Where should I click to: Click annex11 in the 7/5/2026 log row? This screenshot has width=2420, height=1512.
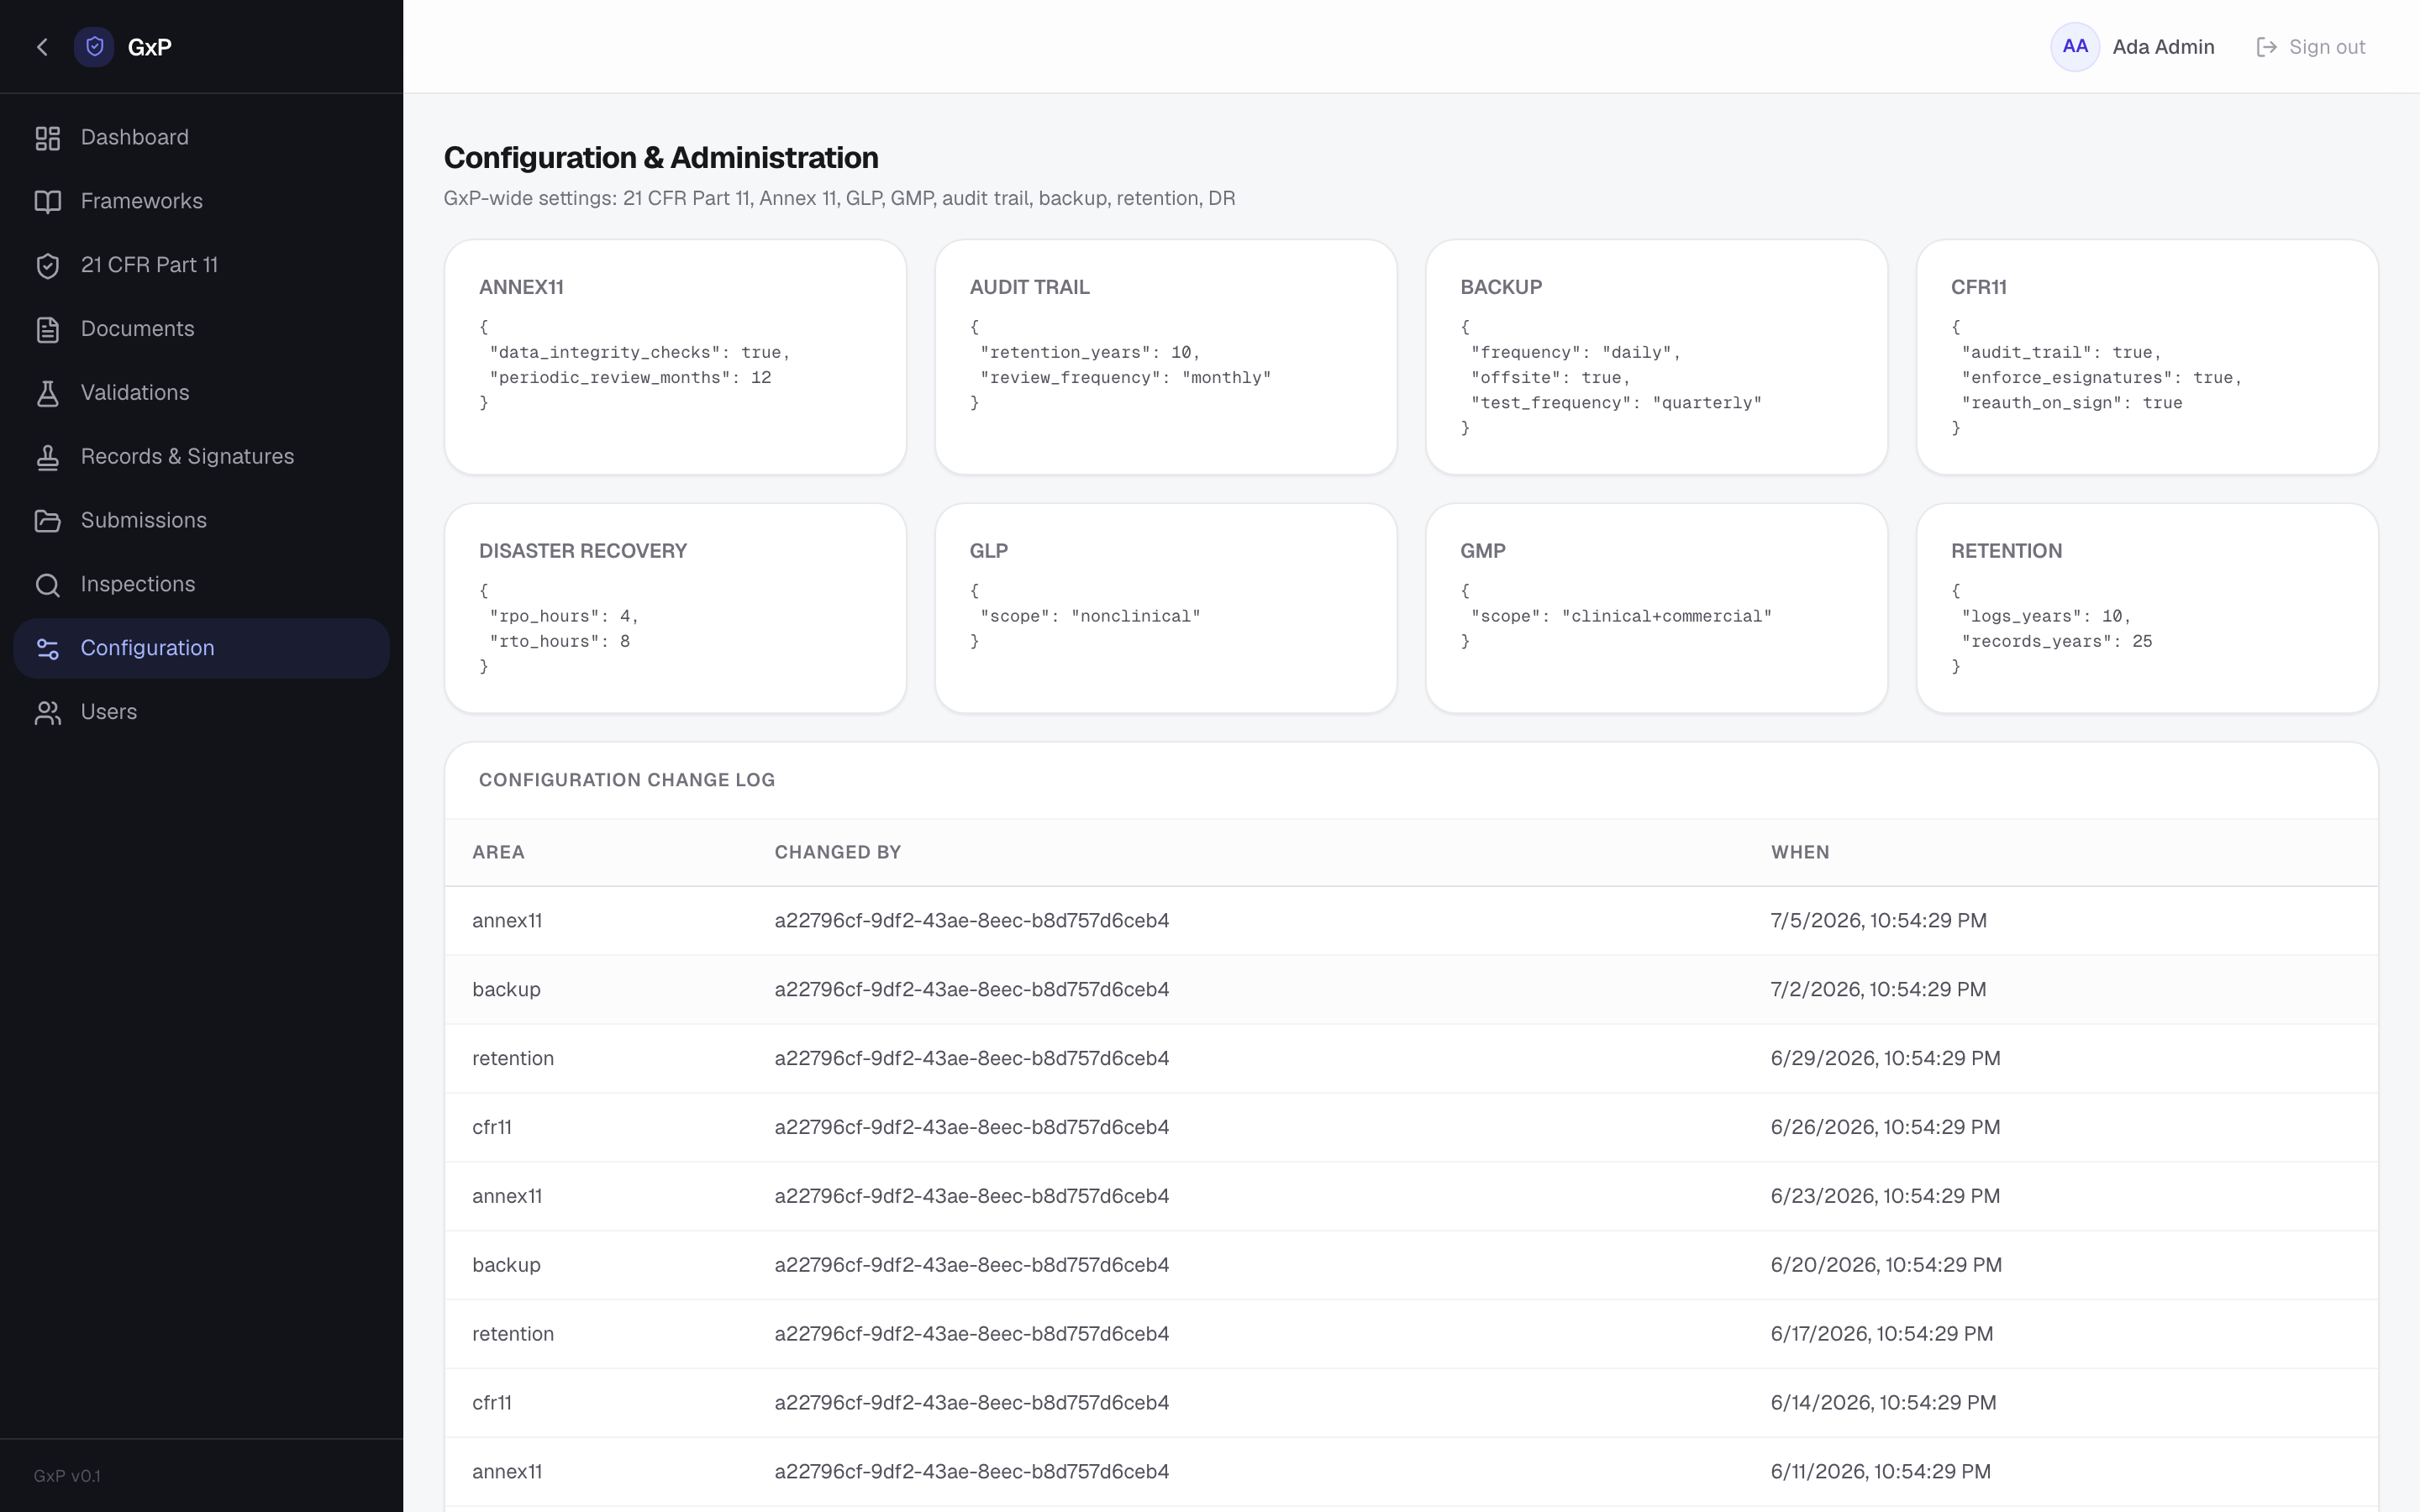[507, 921]
